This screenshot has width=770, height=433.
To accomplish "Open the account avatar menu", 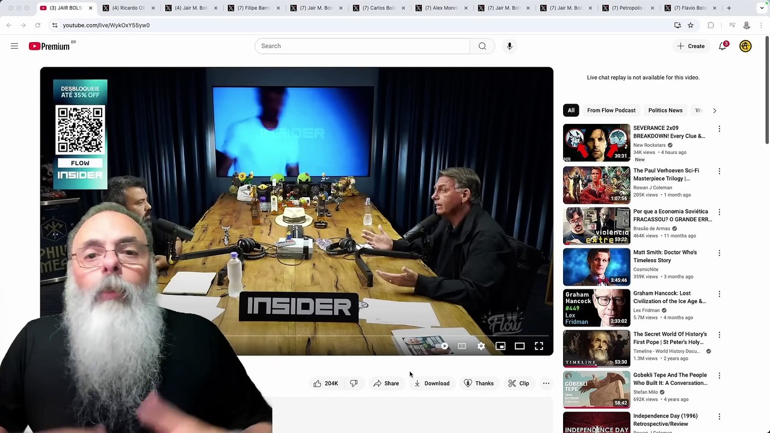I will (x=745, y=46).
